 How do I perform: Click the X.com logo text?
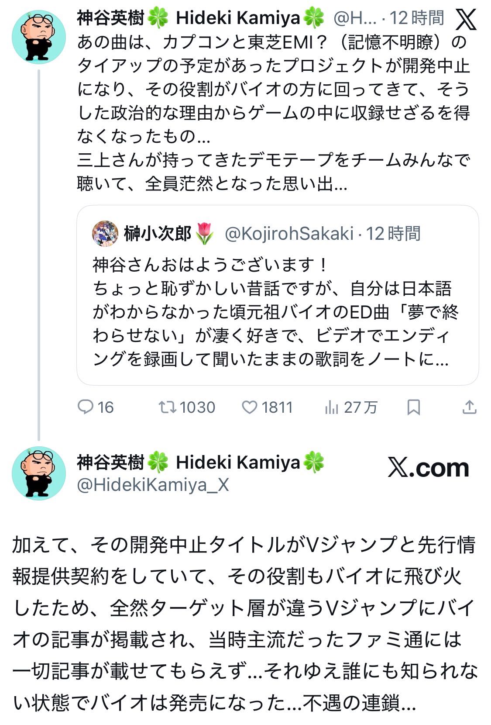[x=428, y=468]
